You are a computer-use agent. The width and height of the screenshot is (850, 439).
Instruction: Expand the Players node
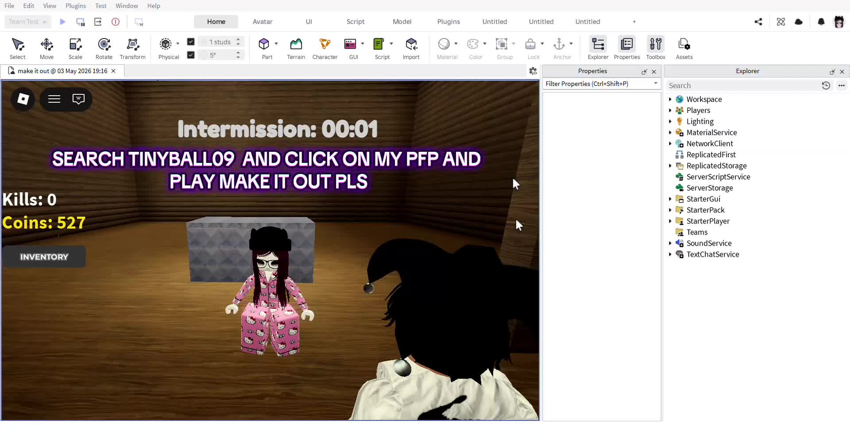670,110
